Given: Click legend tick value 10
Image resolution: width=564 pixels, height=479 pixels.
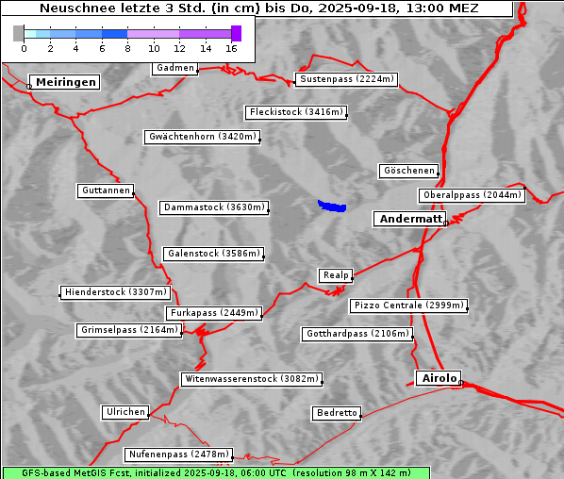Looking at the screenshot, I should [154, 48].
